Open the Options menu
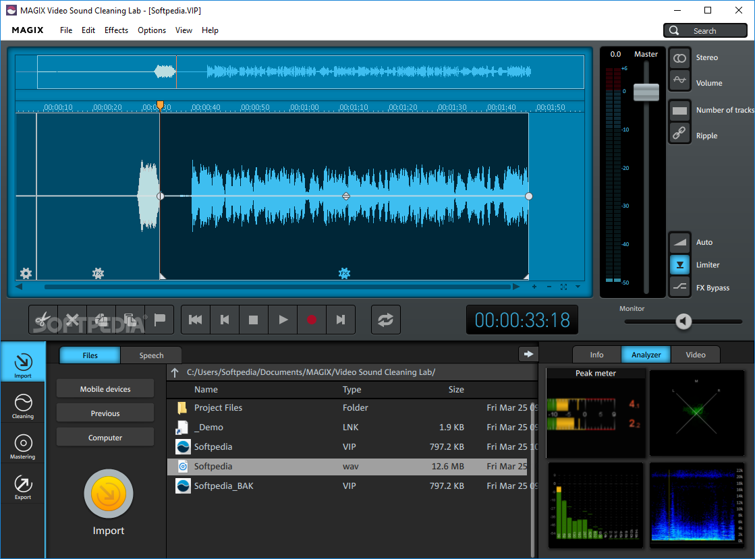 click(152, 30)
